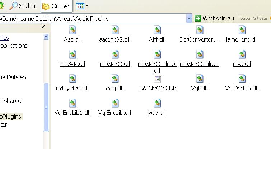Select the Dateien folder in tree
Viewport: 271px width, 185px height.
[13, 77]
